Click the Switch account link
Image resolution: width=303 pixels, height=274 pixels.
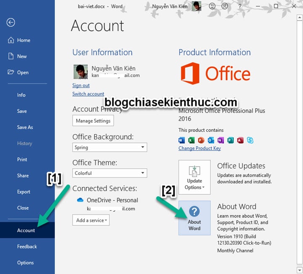(88, 94)
